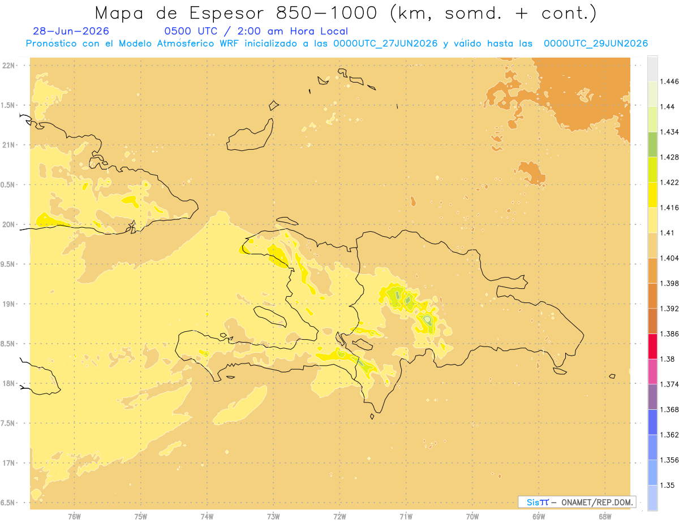Click the '22N' latitude label
Screen dimensions: 679x524
click(x=10, y=66)
